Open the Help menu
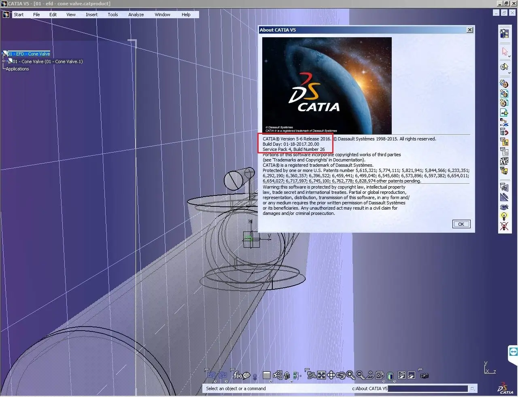 click(186, 15)
